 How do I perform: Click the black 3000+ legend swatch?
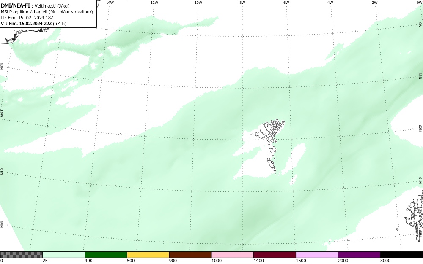[401, 255]
